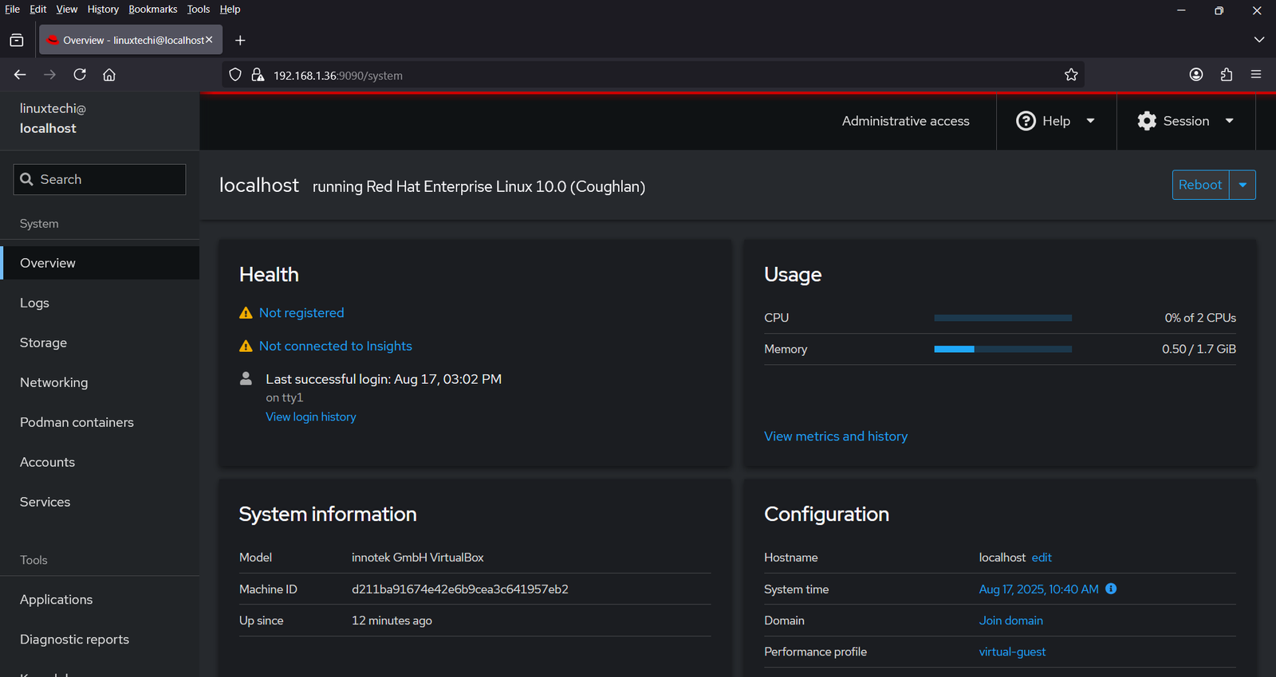1276x677 pixels.
Task: Click the system time Aug 17, 2025 link
Action: point(1038,589)
